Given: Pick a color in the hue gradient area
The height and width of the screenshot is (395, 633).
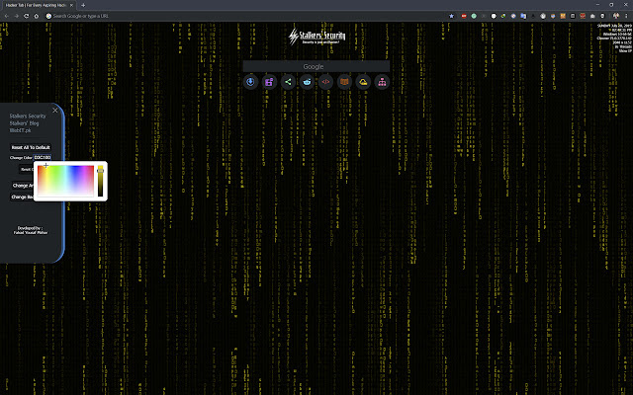Looking at the screenshot, I should pos(65,181).
